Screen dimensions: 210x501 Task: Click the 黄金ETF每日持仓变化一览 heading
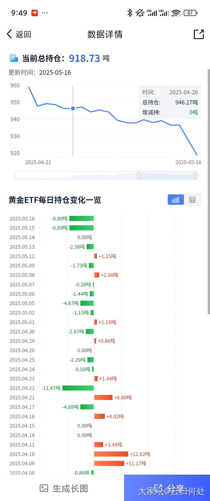[x=55, y=200]
